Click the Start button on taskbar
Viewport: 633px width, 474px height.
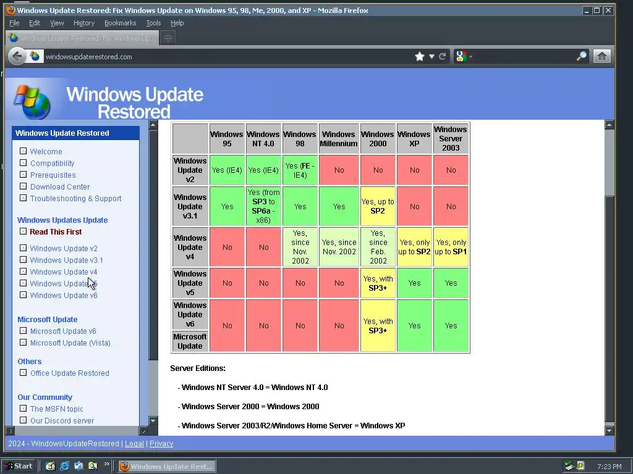click(x=19, y=466)
